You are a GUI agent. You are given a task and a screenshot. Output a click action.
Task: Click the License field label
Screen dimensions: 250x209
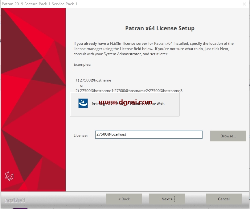coord(80,136)
